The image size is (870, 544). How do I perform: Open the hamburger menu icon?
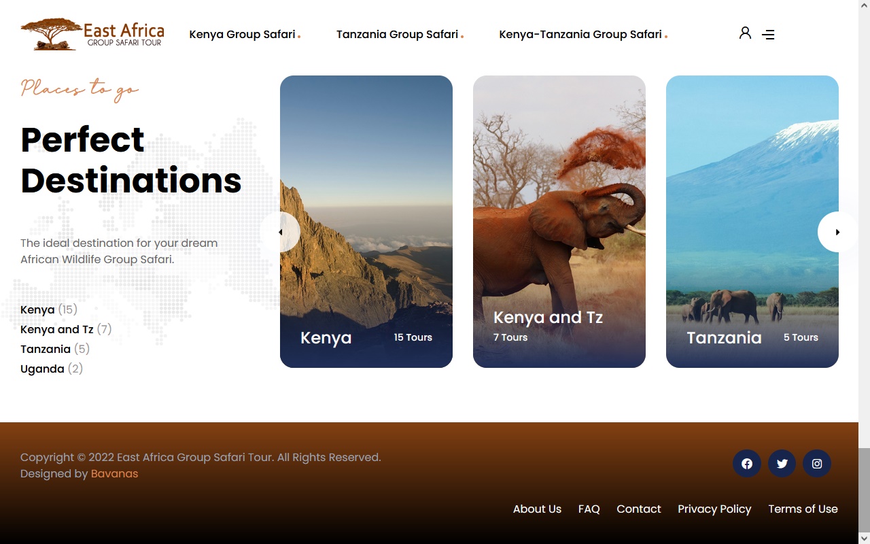(768, 35)
